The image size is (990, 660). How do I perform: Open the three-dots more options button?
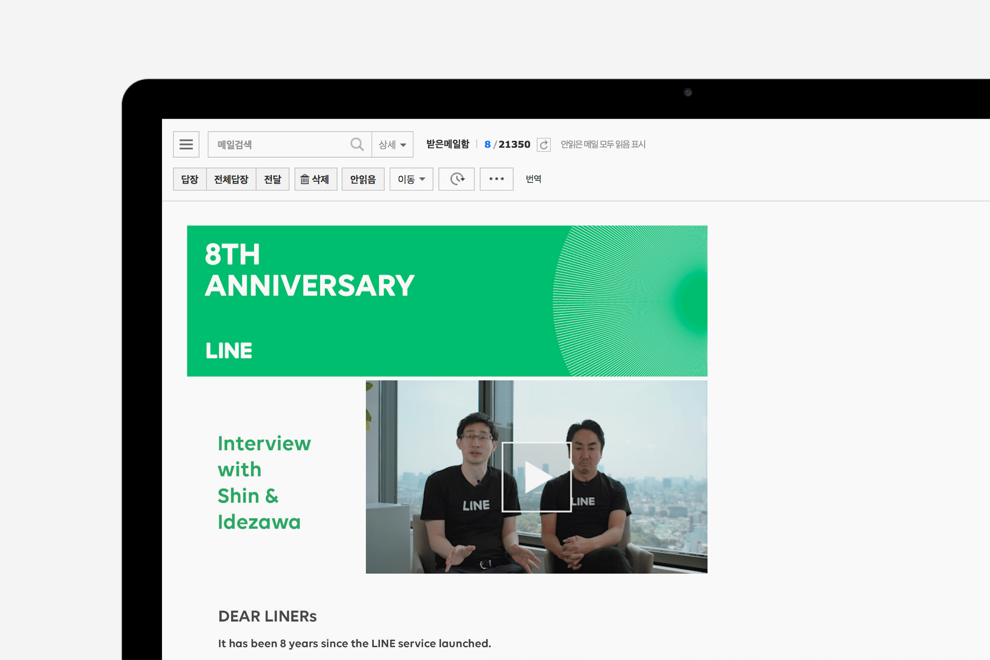496,179
